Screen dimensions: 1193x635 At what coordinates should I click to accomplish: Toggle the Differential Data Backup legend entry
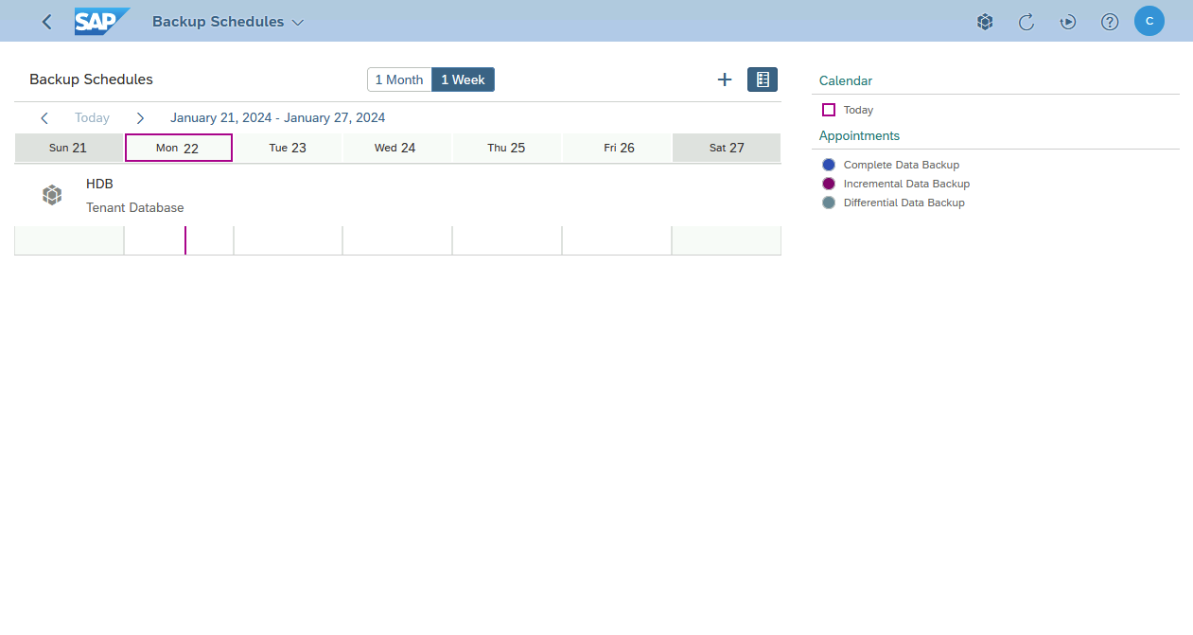pos(828,202)
